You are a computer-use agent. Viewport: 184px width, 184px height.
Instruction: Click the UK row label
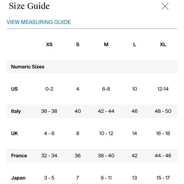click(14, 134)
